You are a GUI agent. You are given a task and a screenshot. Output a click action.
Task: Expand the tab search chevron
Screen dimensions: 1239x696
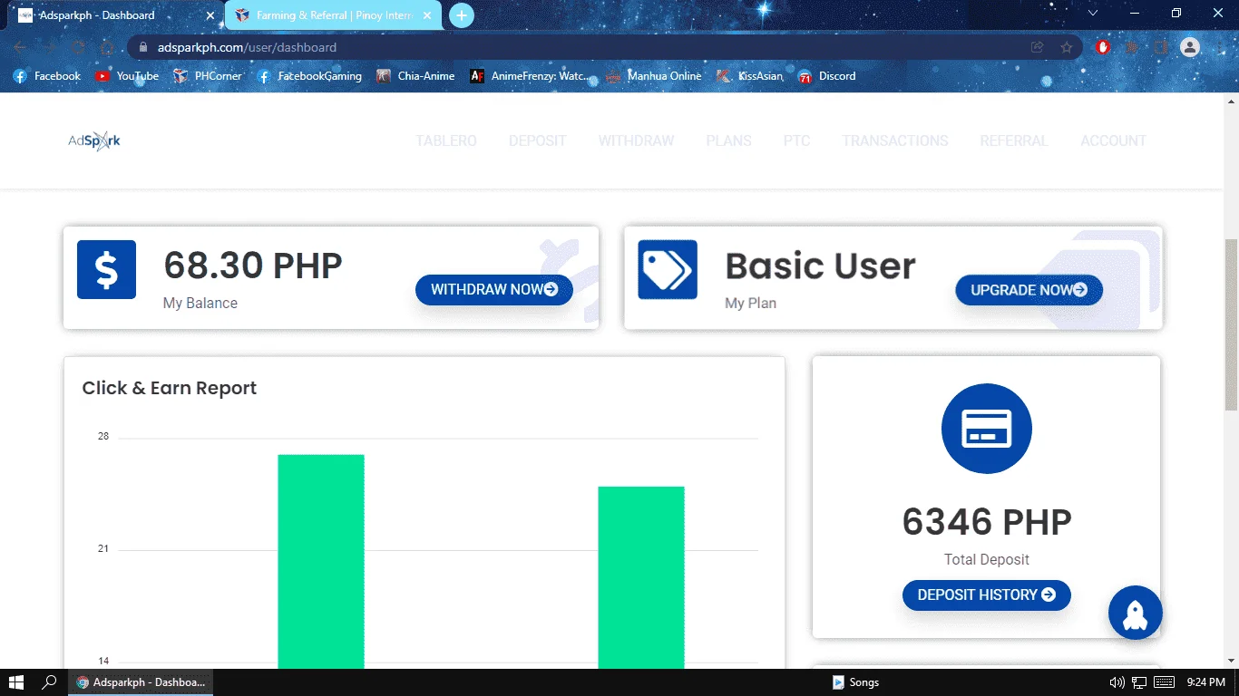coord(1093,13)
